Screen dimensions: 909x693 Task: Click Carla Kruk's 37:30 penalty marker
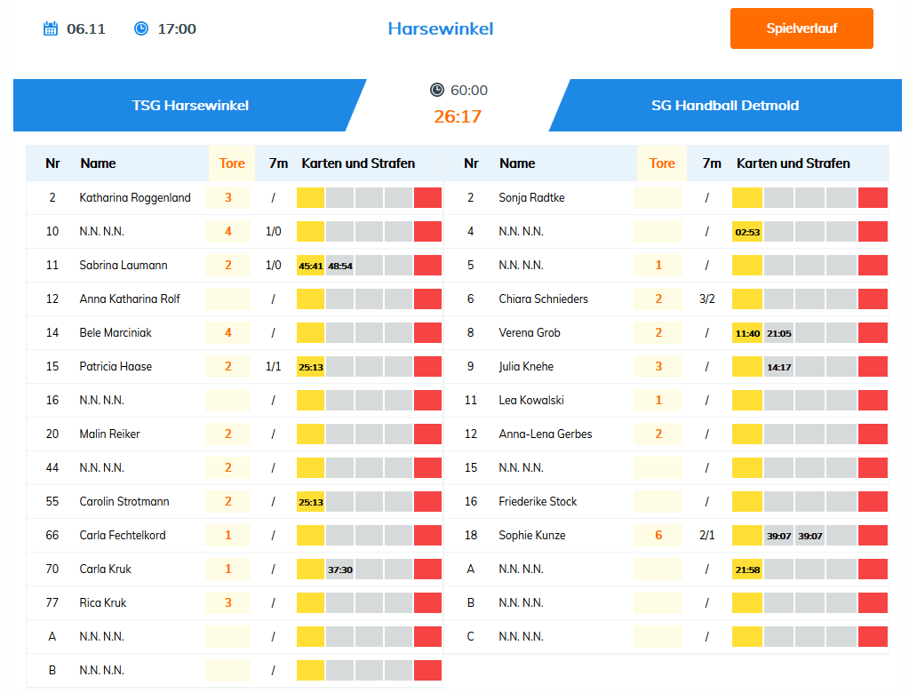click(x=340, y=570)
